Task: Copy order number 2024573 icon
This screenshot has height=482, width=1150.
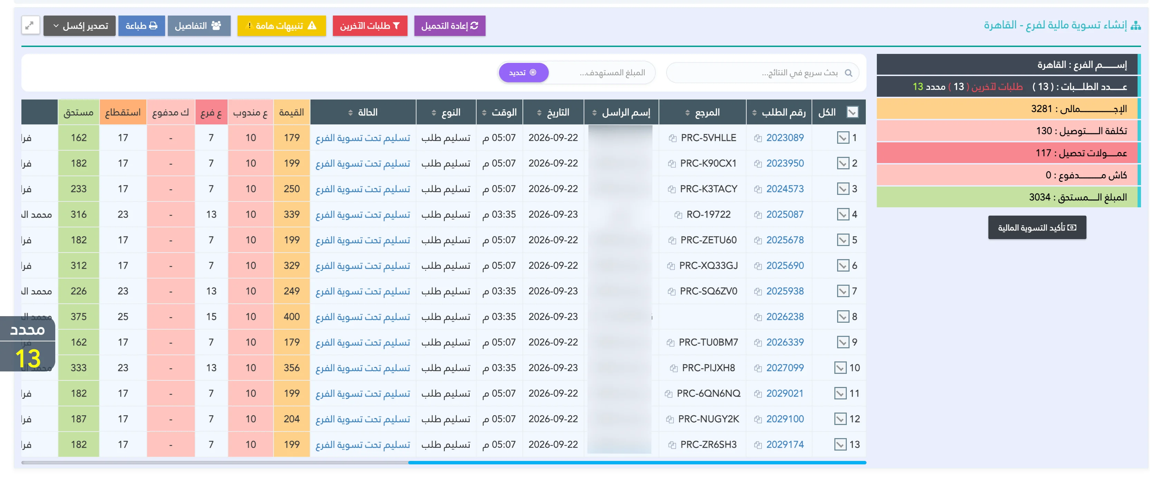Action: [758, 189]
